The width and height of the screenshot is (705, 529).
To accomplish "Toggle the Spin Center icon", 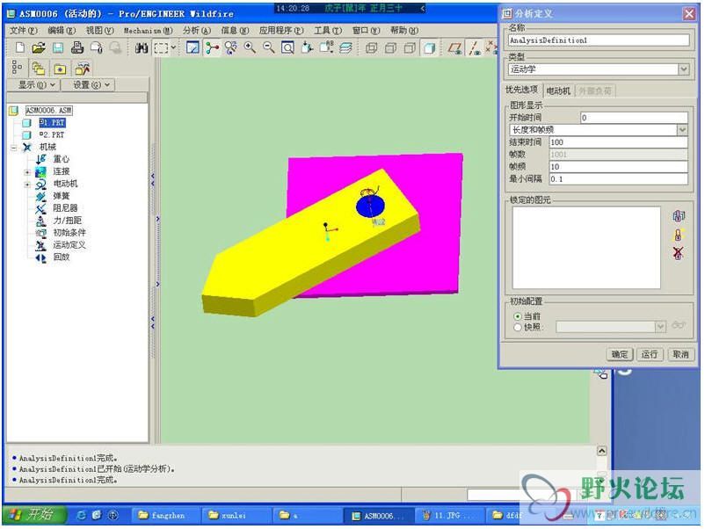I will click(x=212, y=47).
